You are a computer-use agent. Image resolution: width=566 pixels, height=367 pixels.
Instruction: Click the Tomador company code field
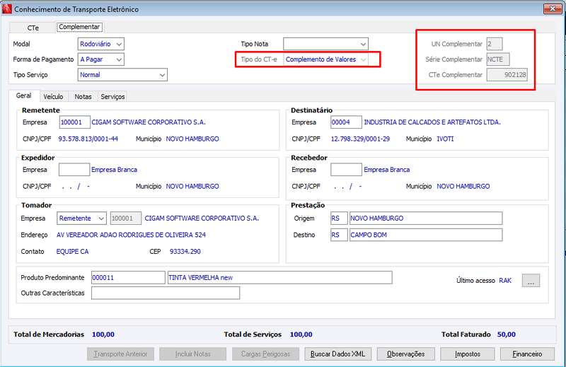point(126,219)
